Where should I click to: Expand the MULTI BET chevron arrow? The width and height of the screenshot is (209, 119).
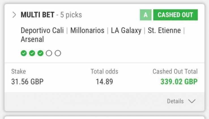tap(14, 15)
